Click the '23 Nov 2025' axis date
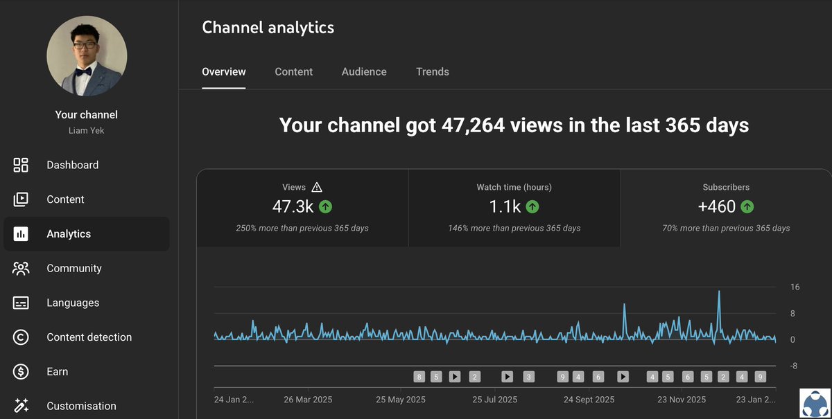Screen dimensions: 832x419 point(682,400)
